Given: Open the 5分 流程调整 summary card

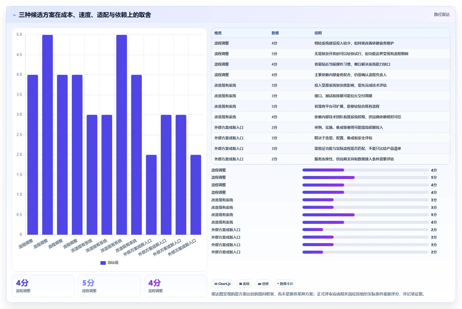Looking at the screenshot, I should (x=109, y=286).
